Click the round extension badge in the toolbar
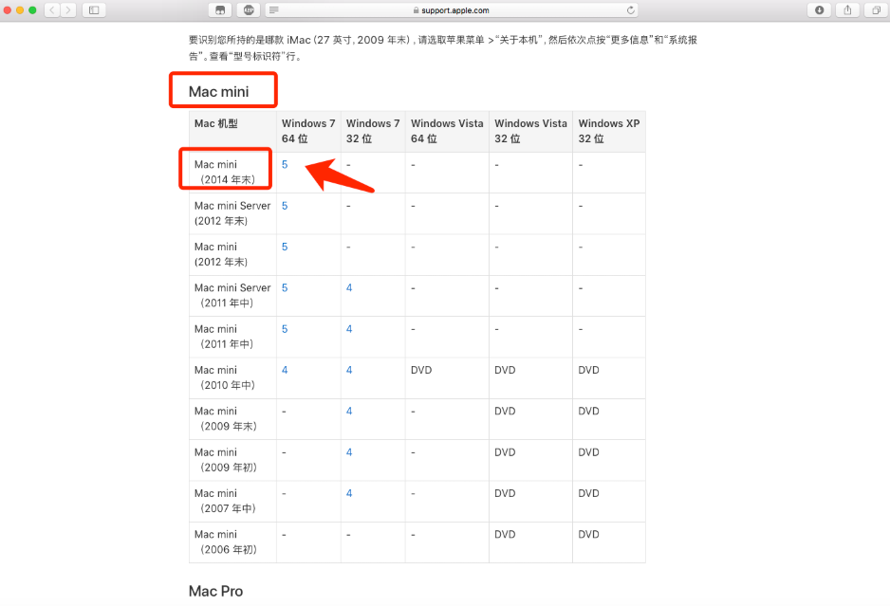 click(248, 9)
